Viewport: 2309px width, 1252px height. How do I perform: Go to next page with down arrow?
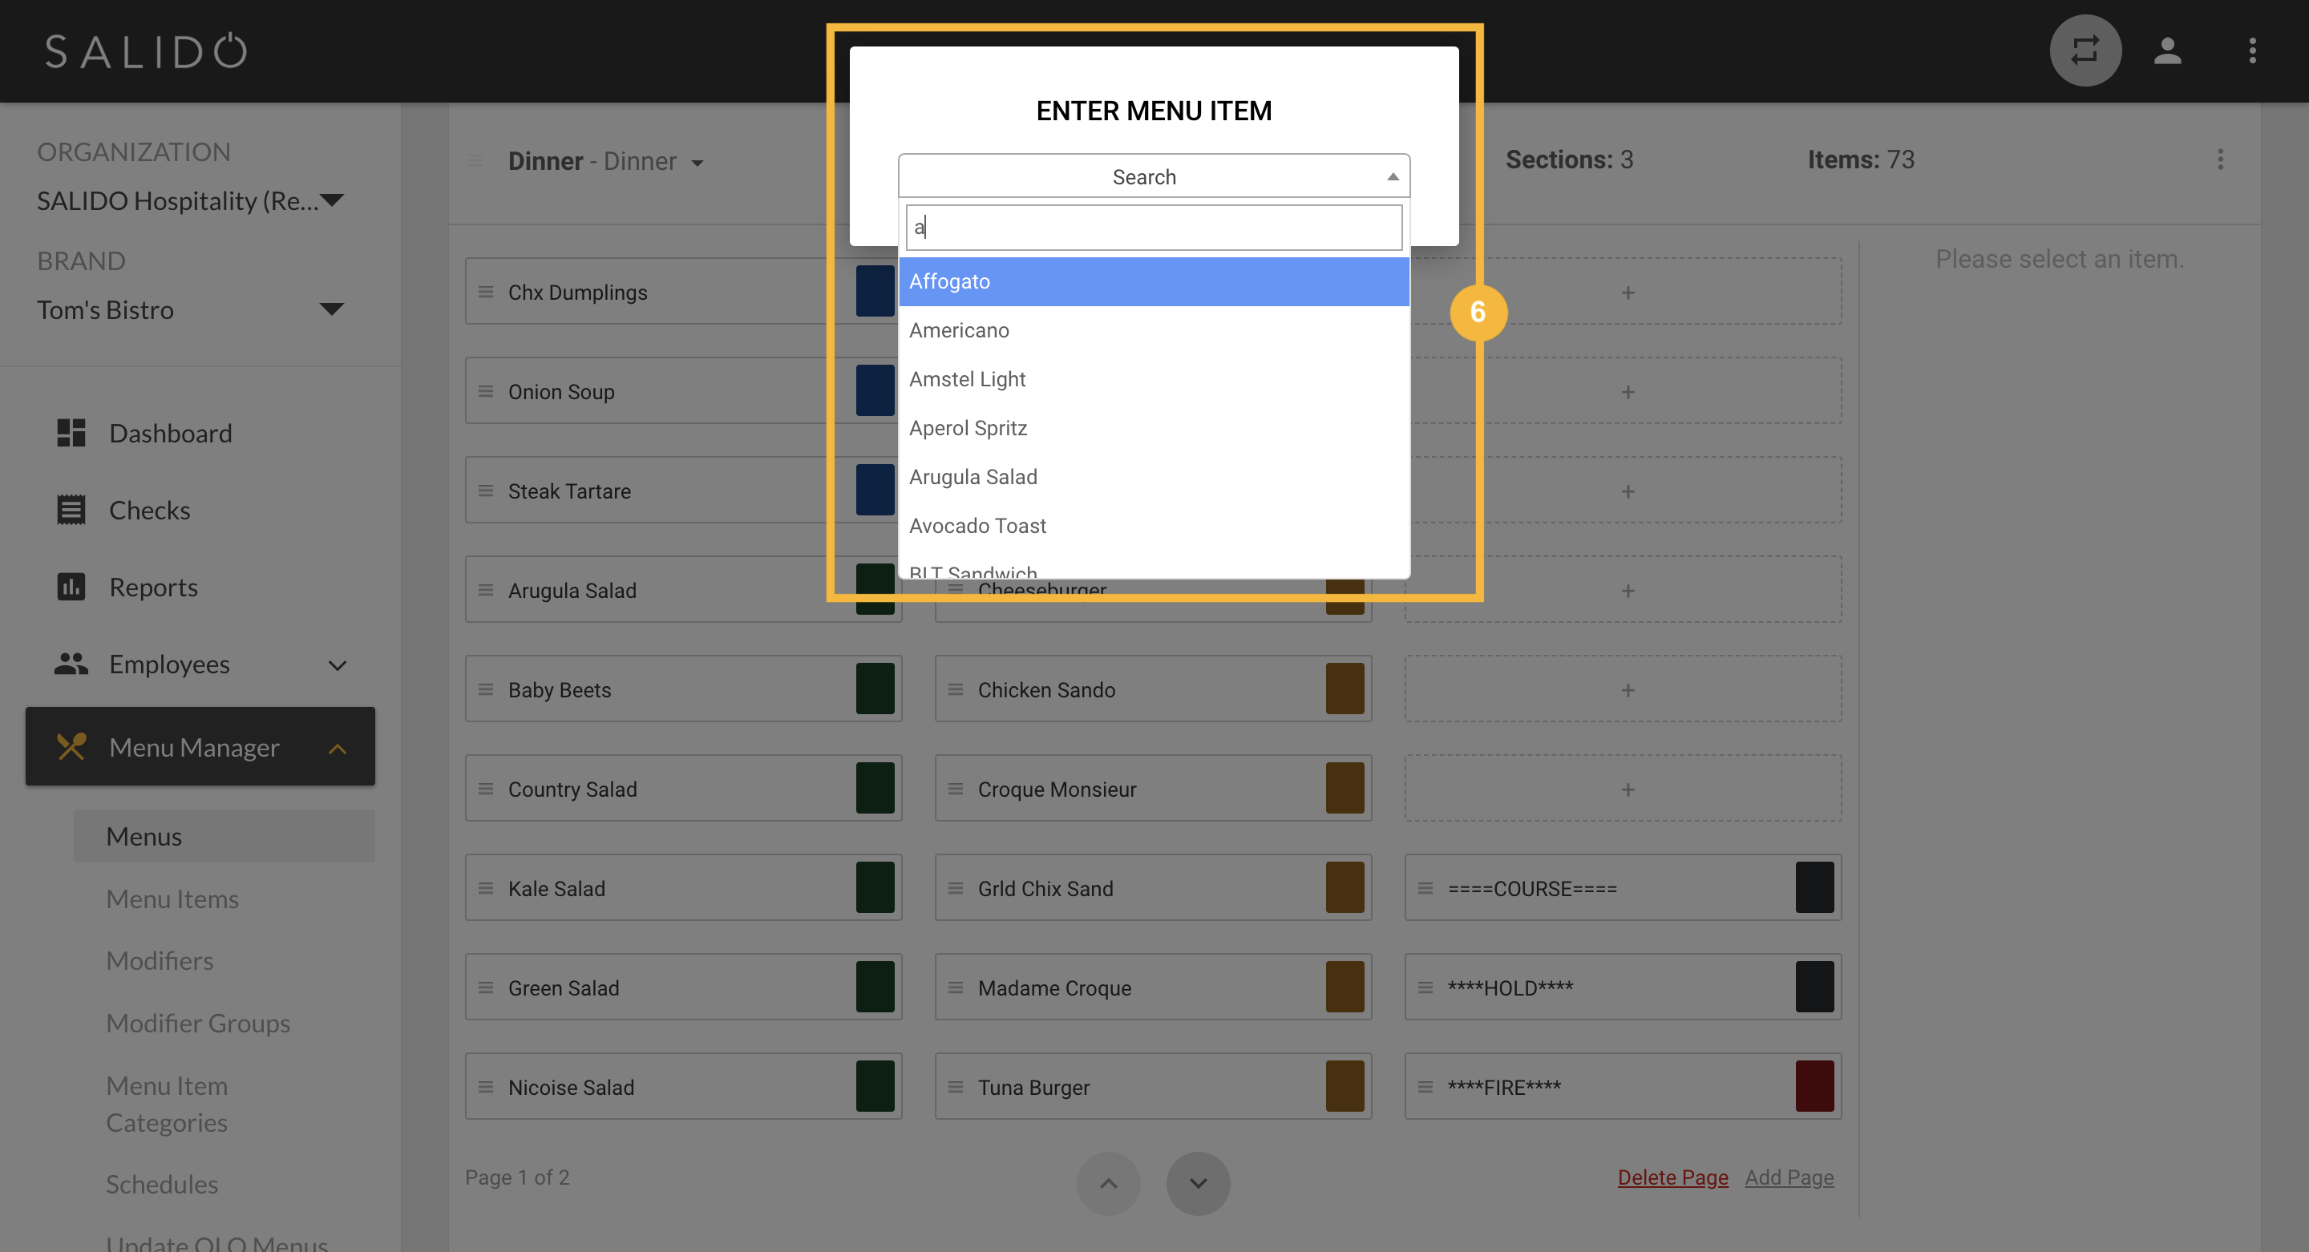tap(1198, 1183)
